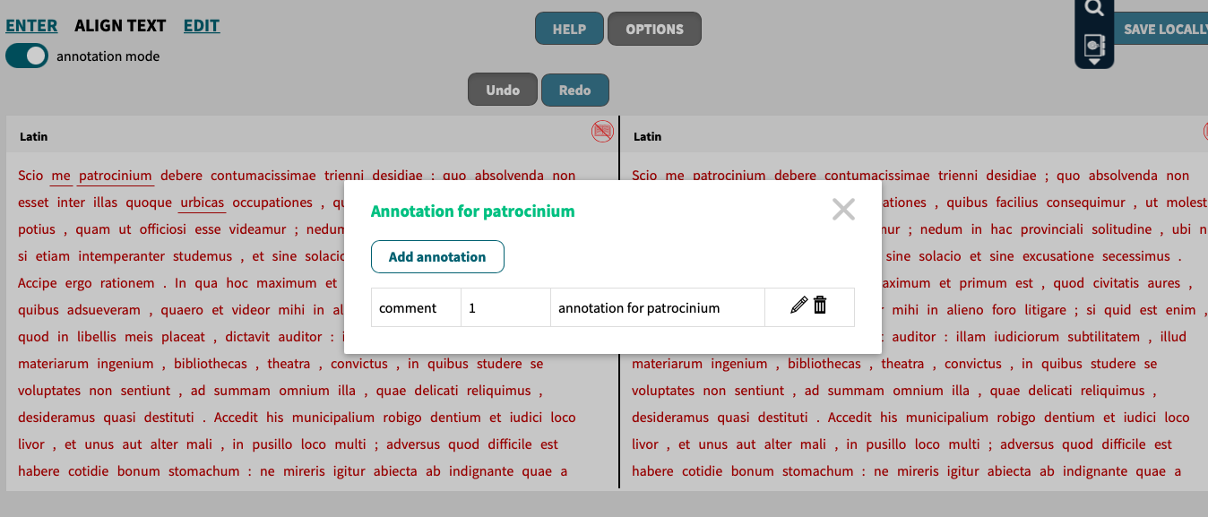Undo the last action
Screen dimensions: 1208x517
tap(502, 90)
